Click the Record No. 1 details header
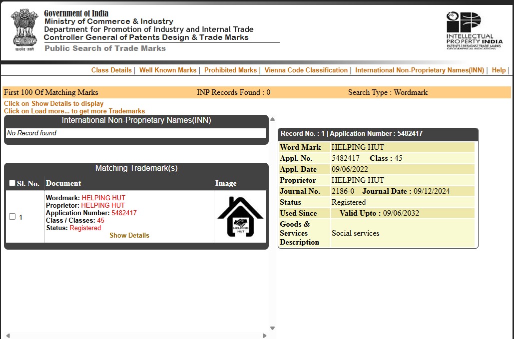The width and height of the screenshot is (514, 339). [378, 134]
